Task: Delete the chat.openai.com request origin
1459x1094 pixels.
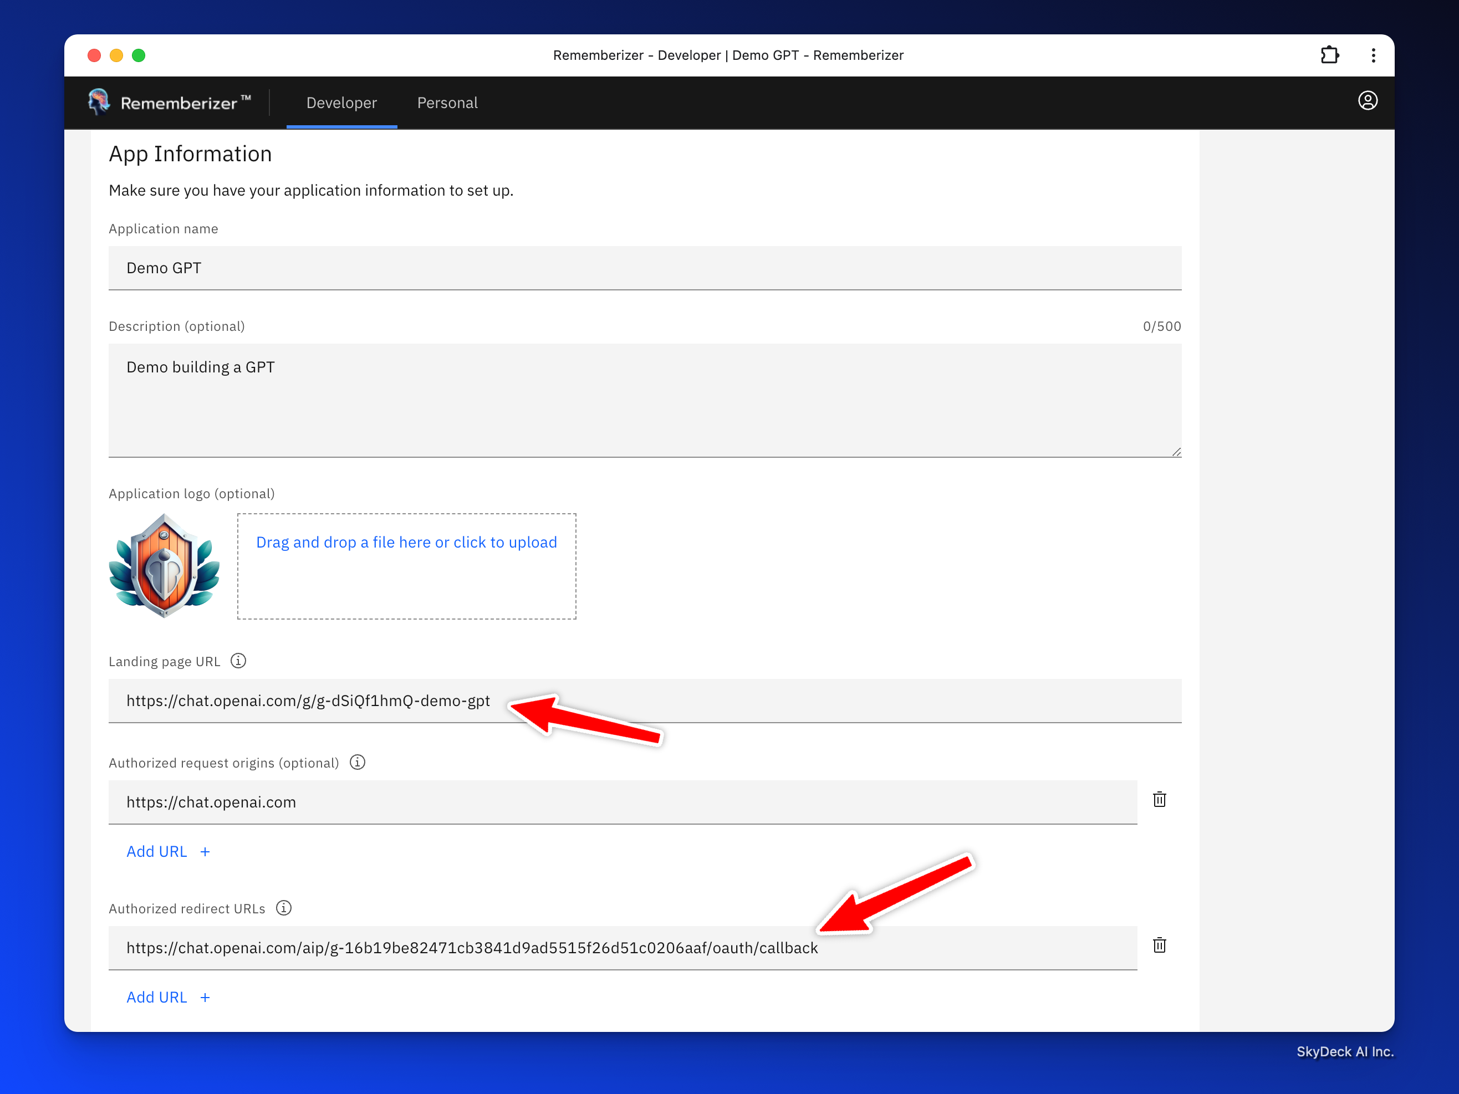Action: (x=1159, y=800)
